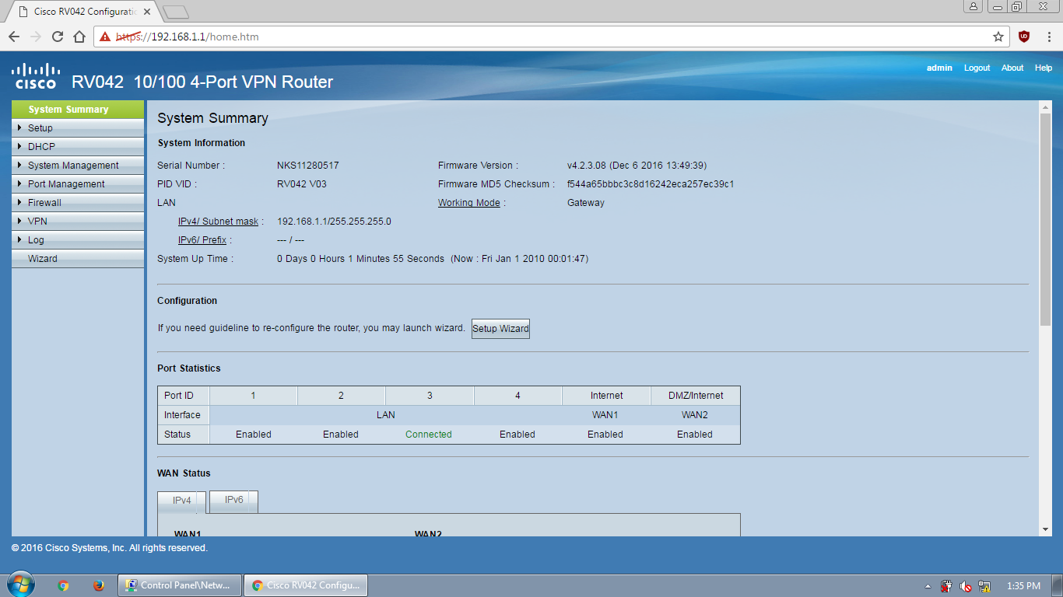
Task: Select the Cisco RV042 Configuration taskbar button
Action: tap(306, 585)
